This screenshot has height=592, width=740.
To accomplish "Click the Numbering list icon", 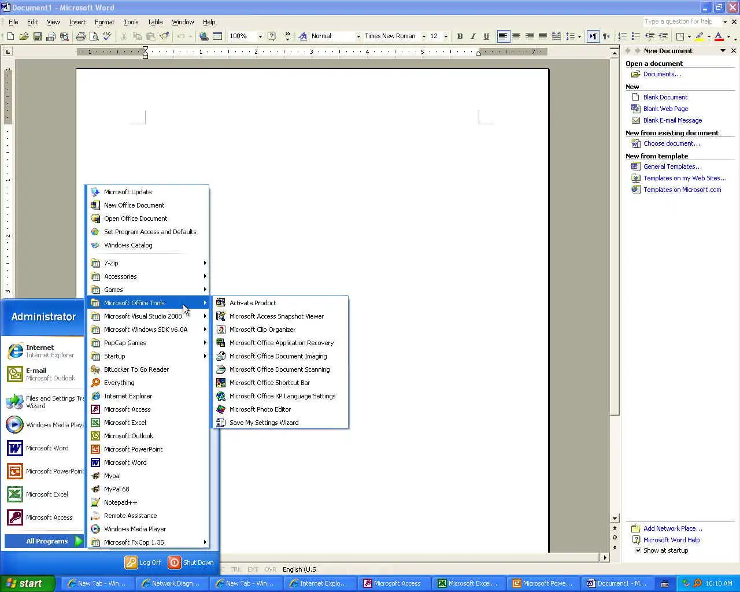I will click(623, 36).
